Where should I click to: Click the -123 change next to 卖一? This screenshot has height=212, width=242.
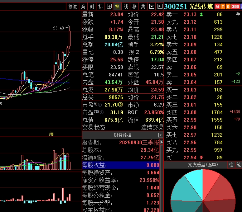pos(236,82)
